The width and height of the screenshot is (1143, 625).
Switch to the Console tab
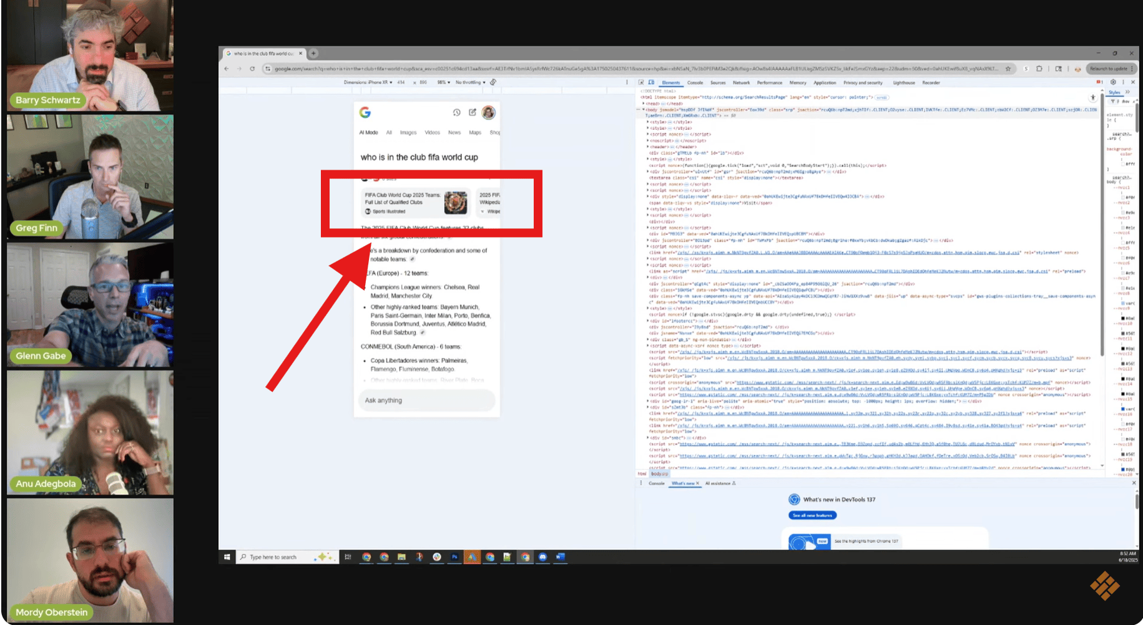pos(695,82)
